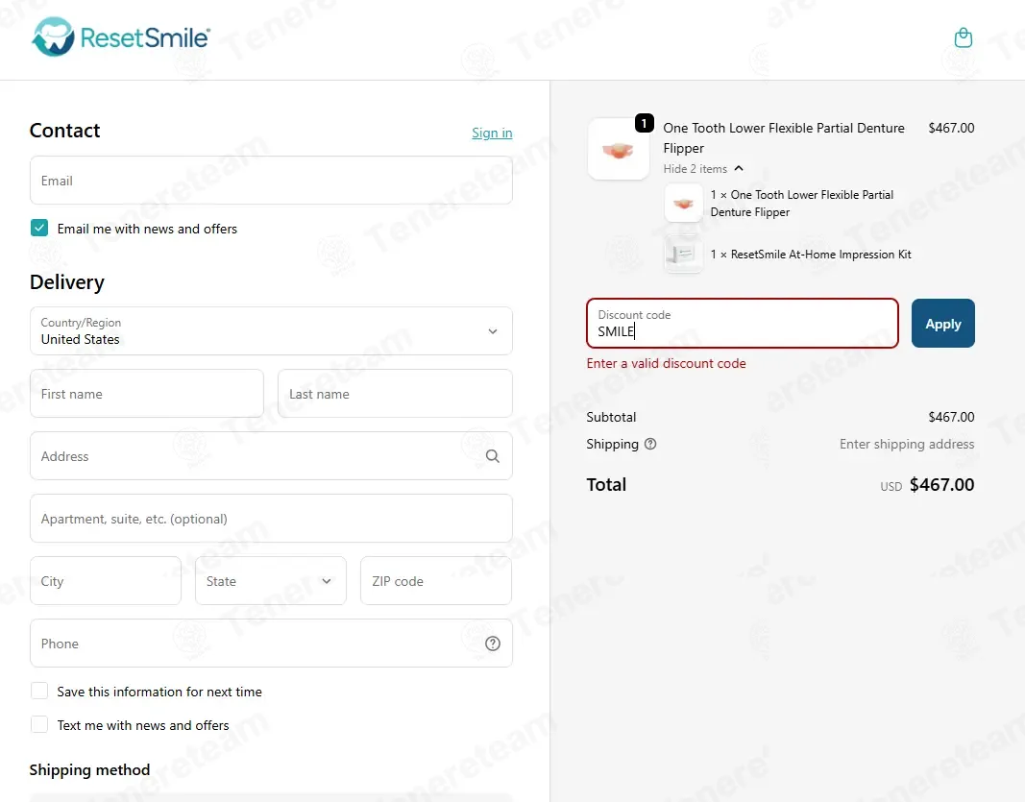This screenshot has height=802, width=1025.
Task: Click the 'Enter a valid discount code' error
Action: coord(666,363)
